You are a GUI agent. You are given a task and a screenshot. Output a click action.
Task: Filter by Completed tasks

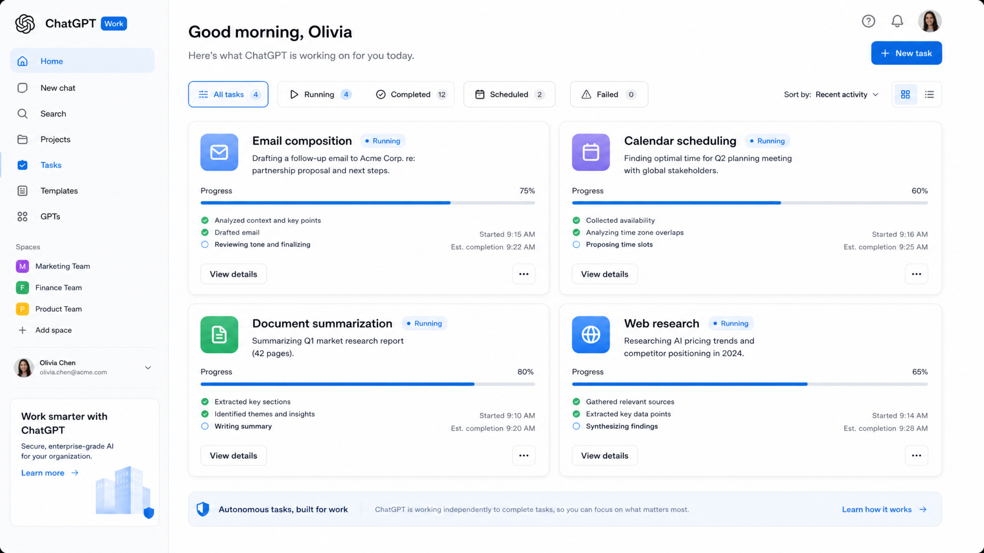tap(411, 95)
